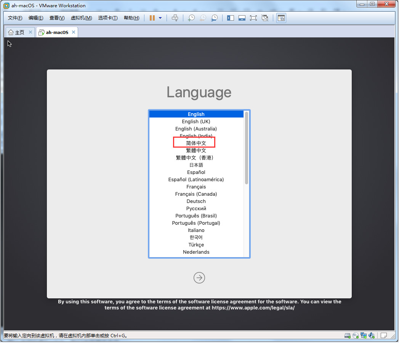
Task: Take a snapshot with the clock-plus icon
Action: coord(191,18)
